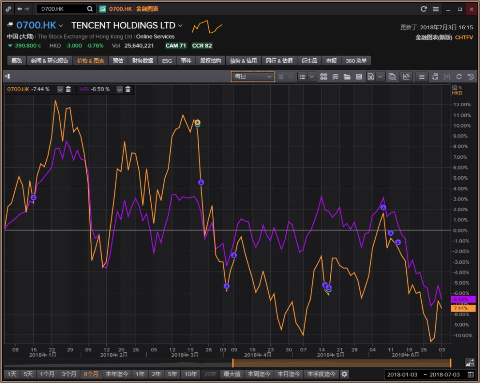Expand the left side panel arrow icon
This screenshot has width=480, height=383.
pyautogui.click(x=8, y=77)
